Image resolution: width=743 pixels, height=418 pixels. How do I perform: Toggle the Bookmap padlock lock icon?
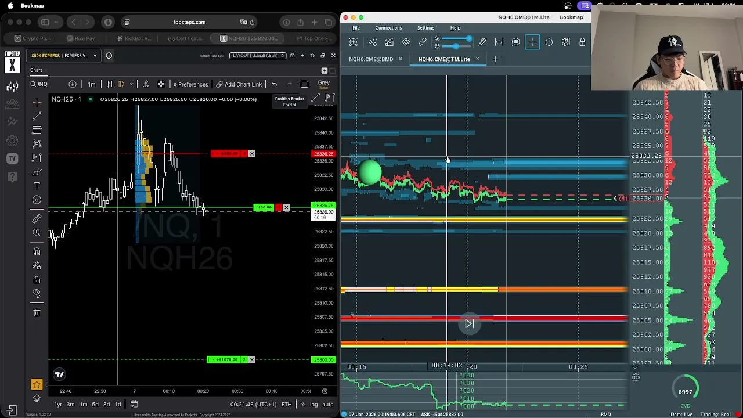point(582,42)
